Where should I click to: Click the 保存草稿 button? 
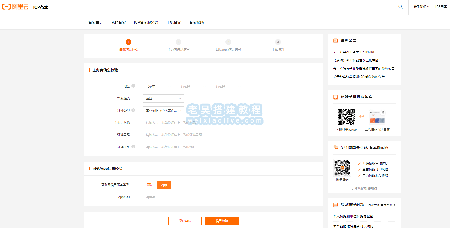pos(185,221)
